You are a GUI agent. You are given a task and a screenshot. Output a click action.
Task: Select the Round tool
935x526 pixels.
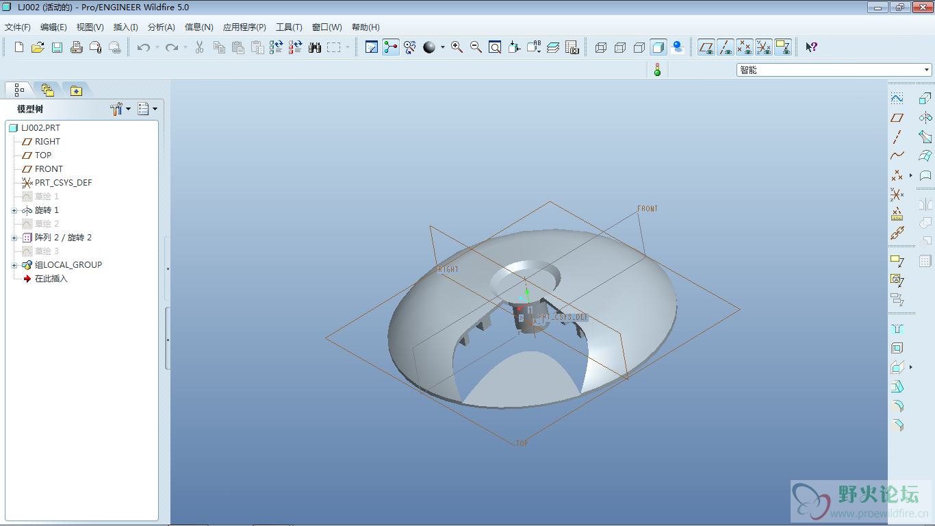click(x=897, y=406)
